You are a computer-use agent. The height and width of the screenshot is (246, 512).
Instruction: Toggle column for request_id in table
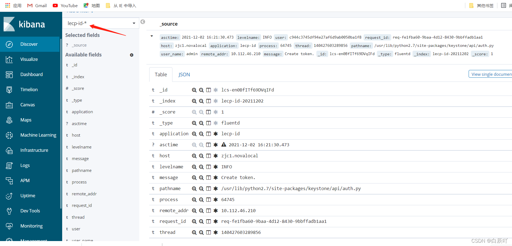[209, 221]
